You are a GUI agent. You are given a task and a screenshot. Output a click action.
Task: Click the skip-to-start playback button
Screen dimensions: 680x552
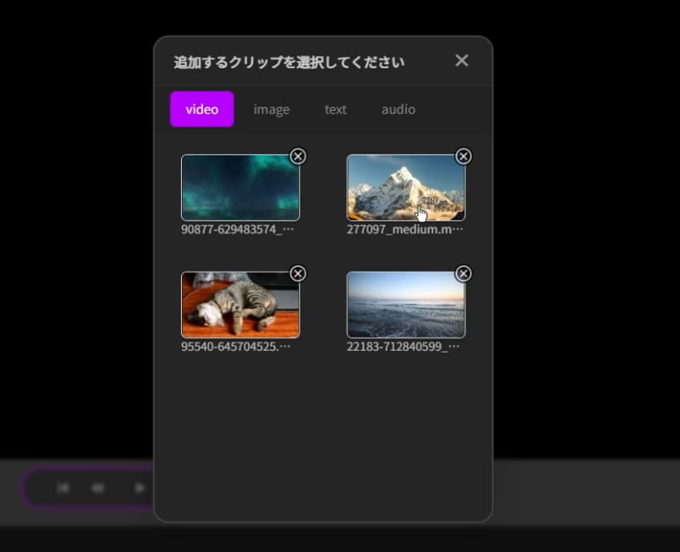[x=63, y=489]
